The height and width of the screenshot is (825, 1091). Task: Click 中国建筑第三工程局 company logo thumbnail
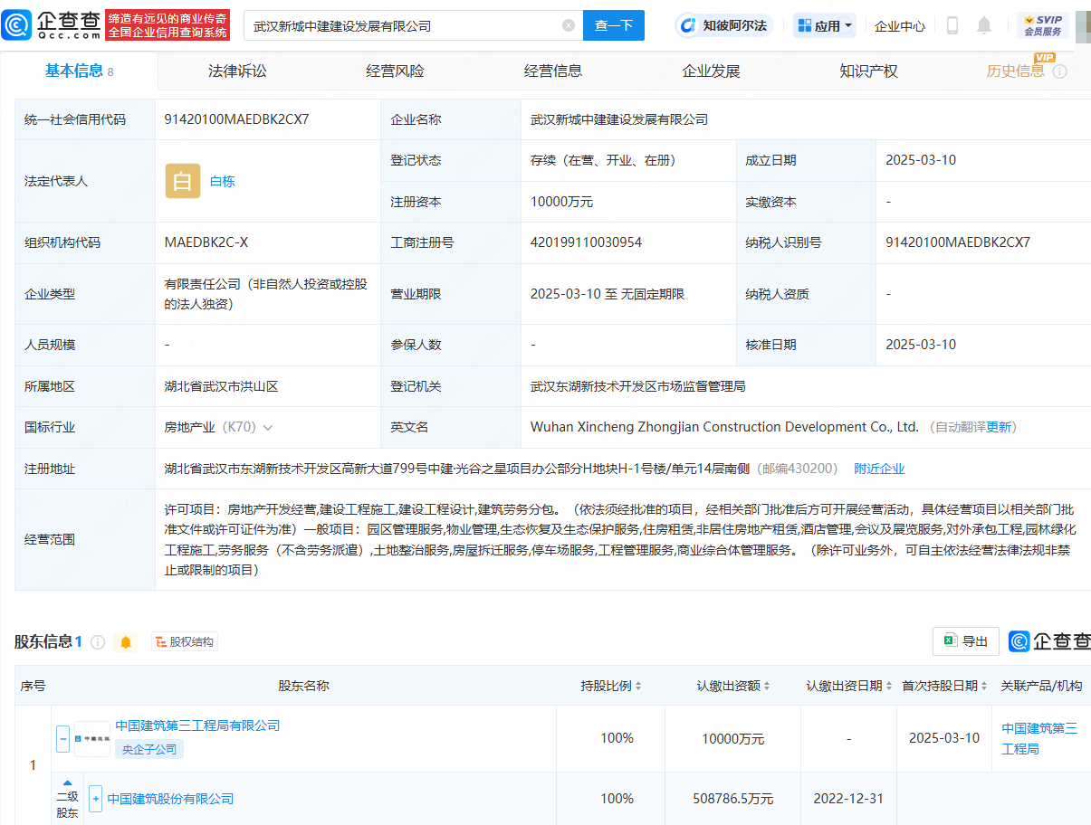(x=92, y=738)
